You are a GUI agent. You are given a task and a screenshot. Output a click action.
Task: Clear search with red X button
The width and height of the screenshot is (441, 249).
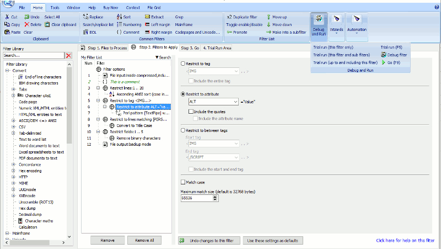tap(68, 56)
